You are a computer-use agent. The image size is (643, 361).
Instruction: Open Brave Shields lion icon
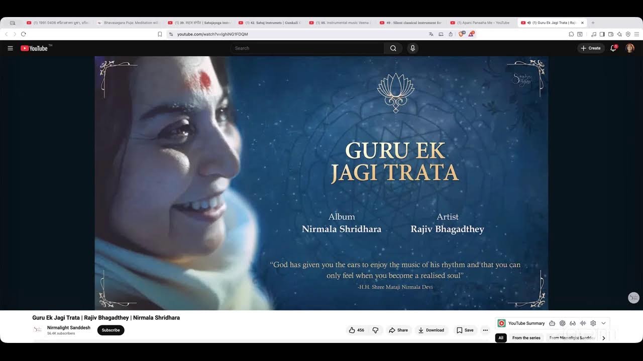click(461, 34)
